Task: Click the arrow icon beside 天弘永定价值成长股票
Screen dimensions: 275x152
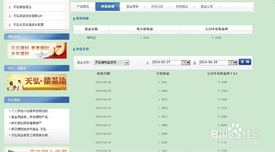Action: (10, 25)
